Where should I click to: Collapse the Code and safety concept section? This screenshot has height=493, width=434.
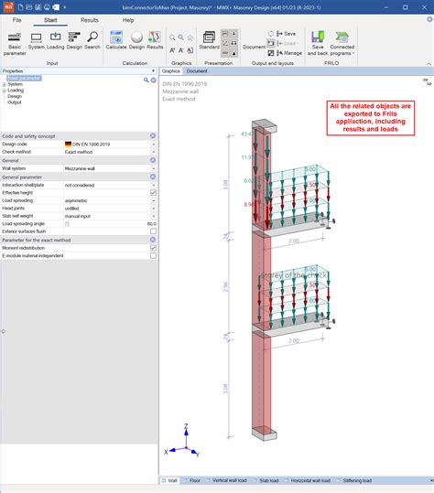click(153, 135)
